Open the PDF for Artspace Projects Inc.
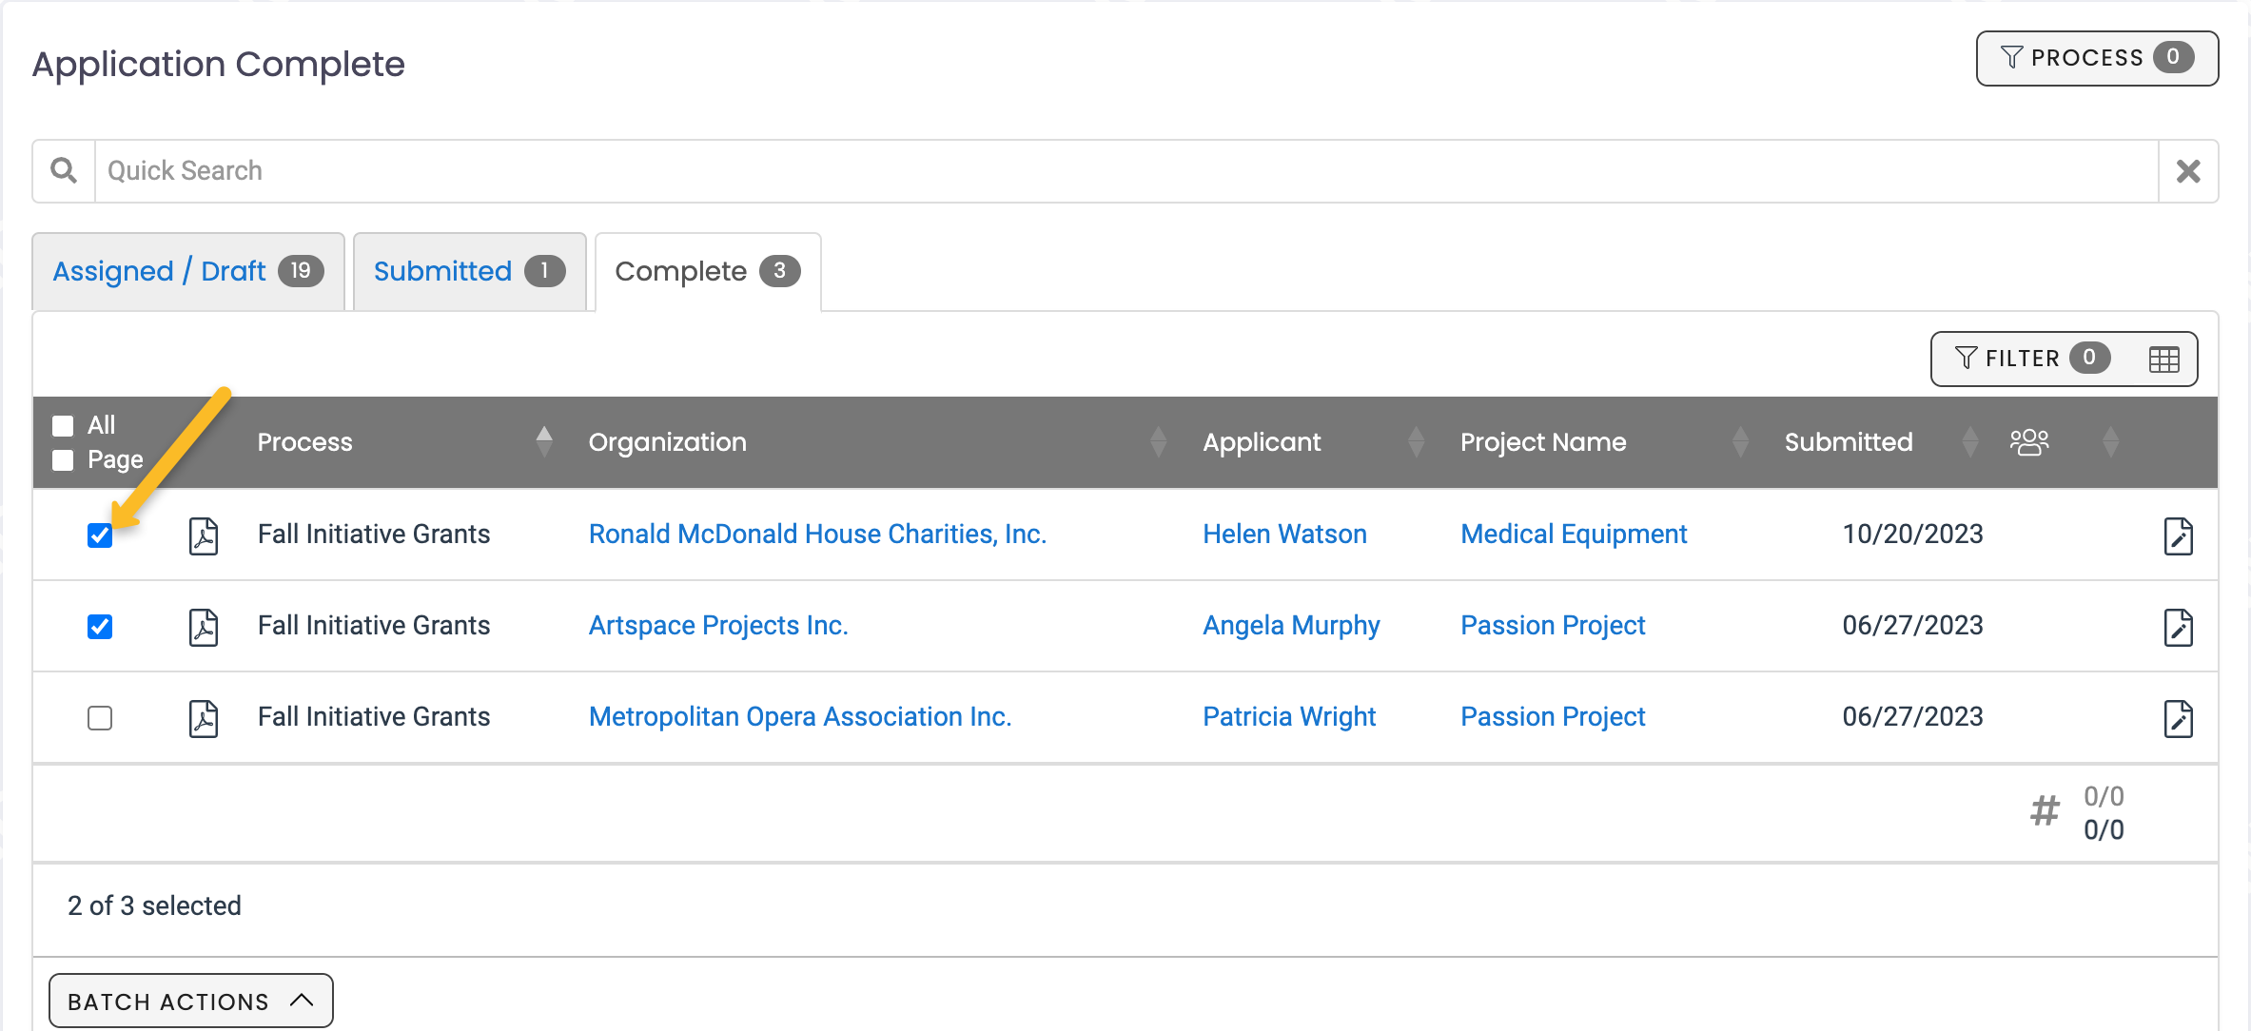The image size is (2251, 1031). point(204,626)
